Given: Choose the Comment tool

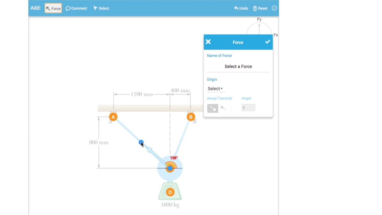Looking at the screenshot, I should (76, 8).
